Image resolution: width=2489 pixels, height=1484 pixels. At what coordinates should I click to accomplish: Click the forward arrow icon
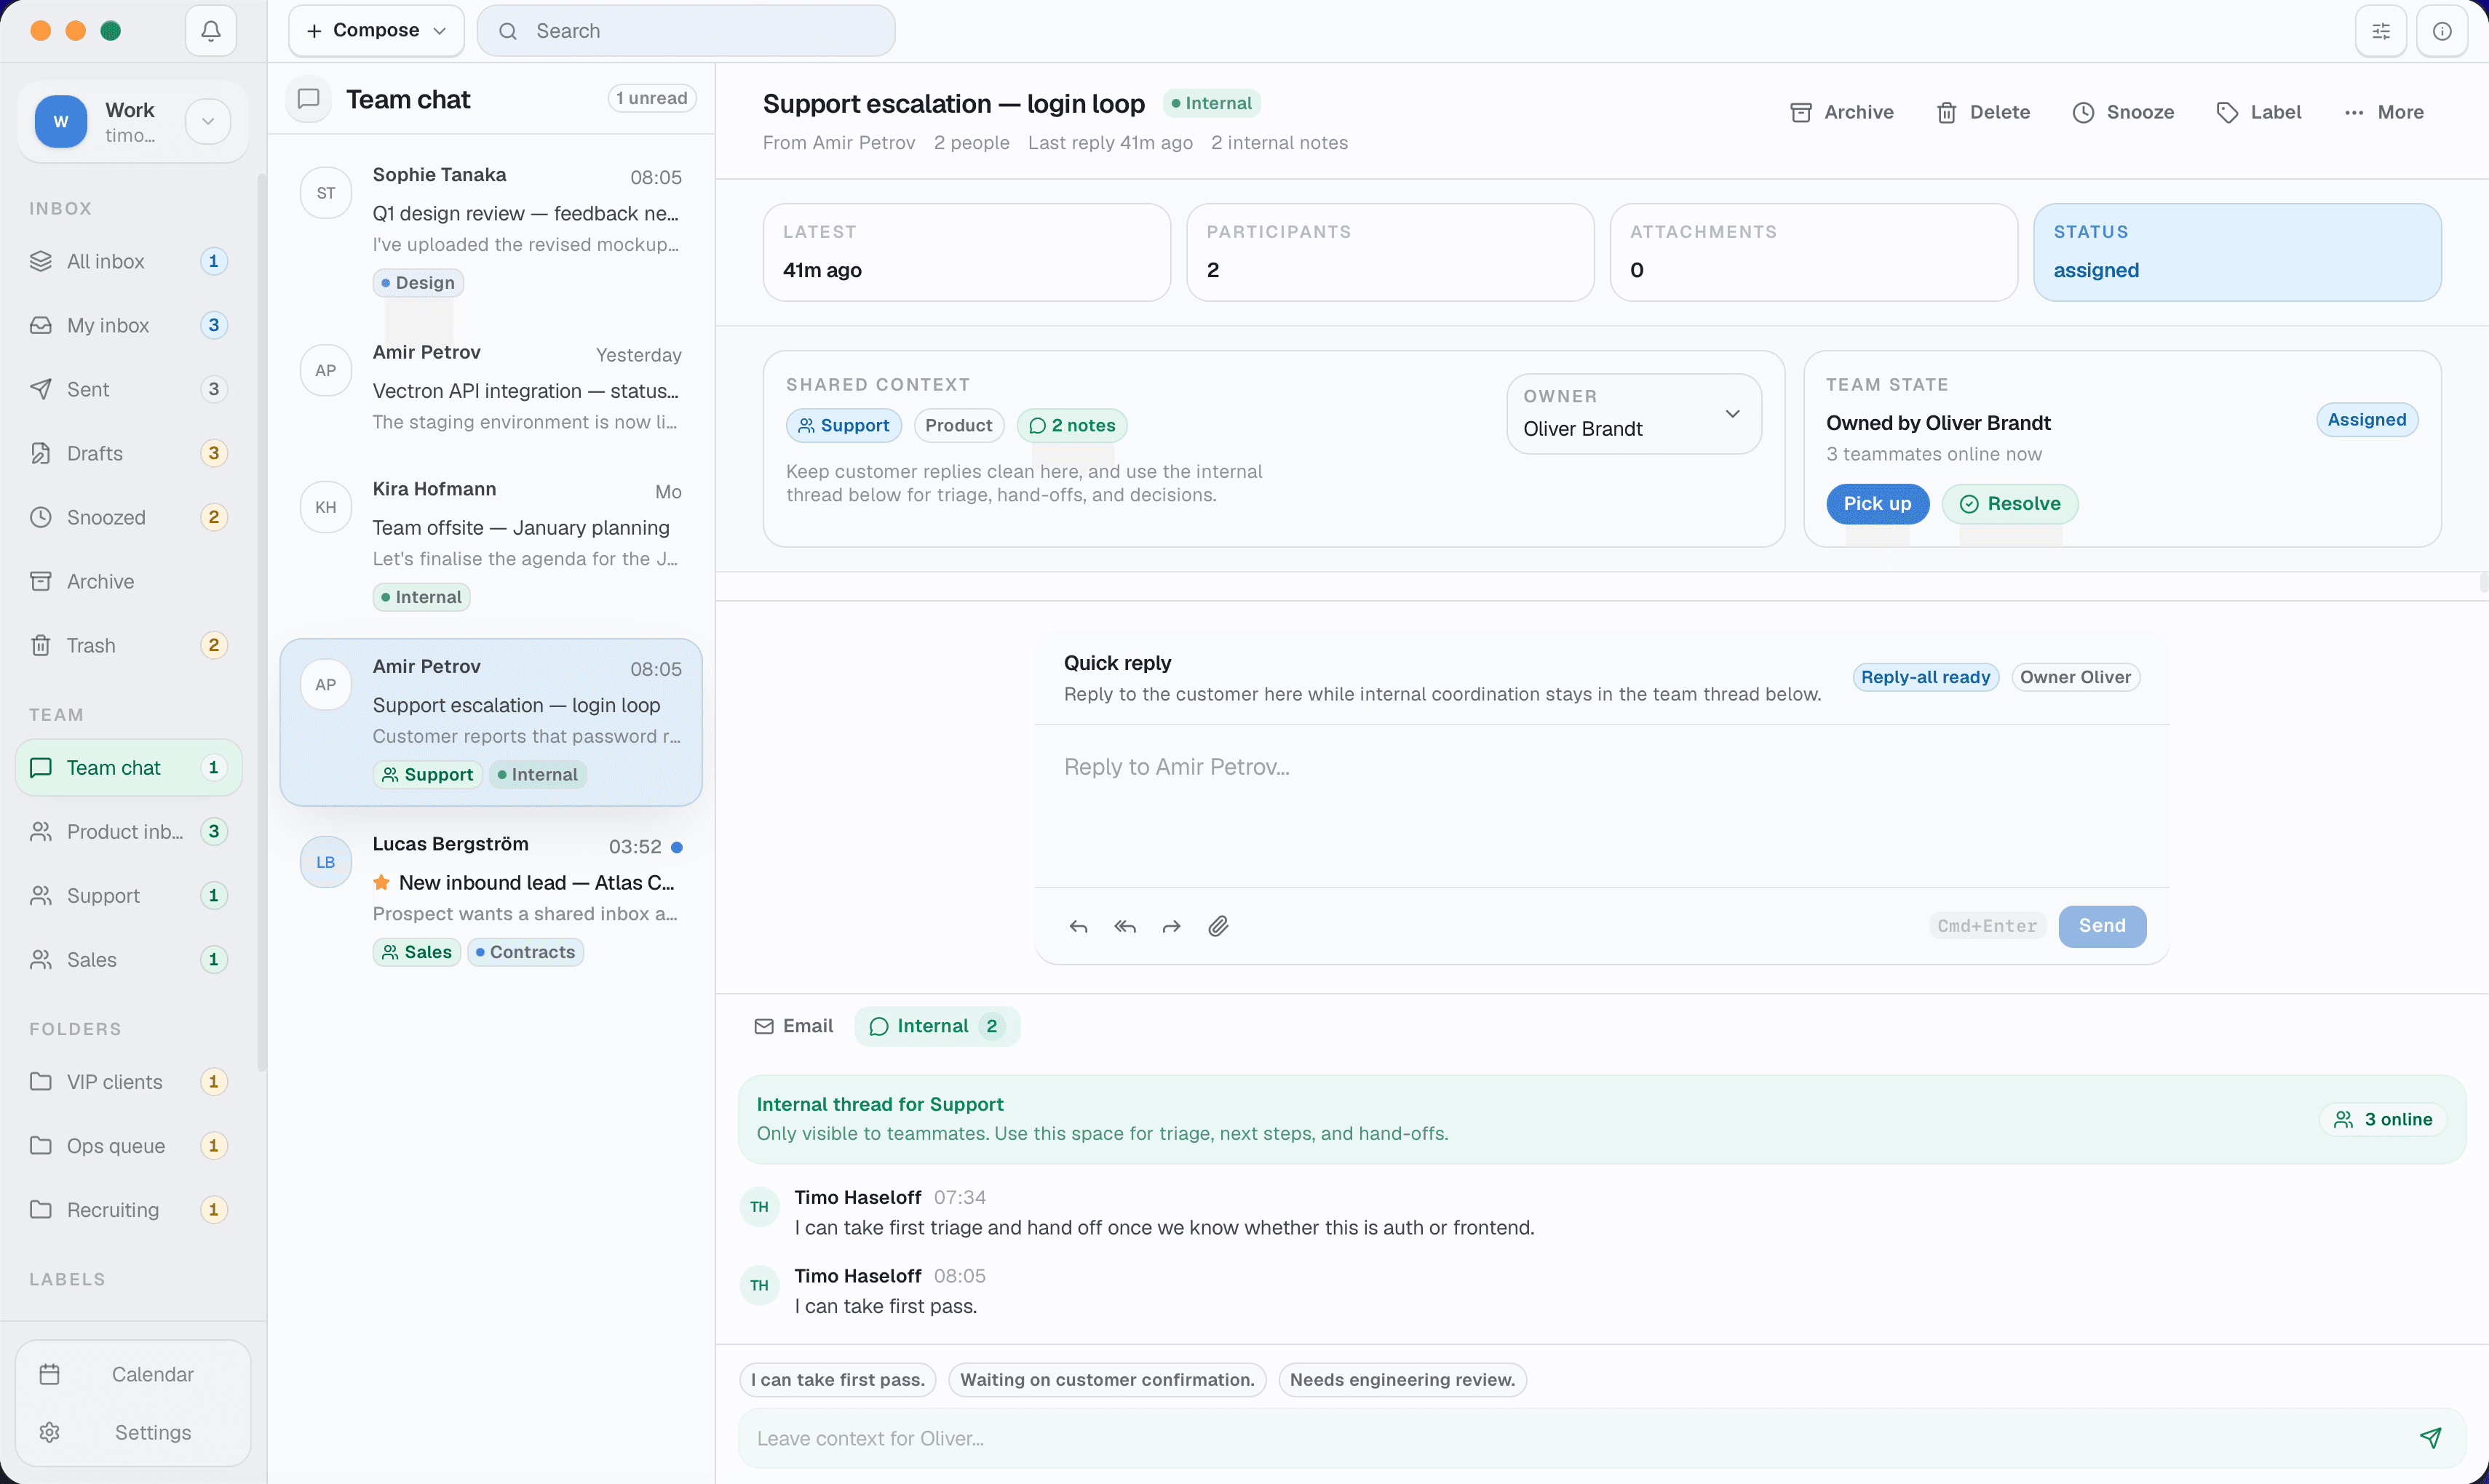1172,926
